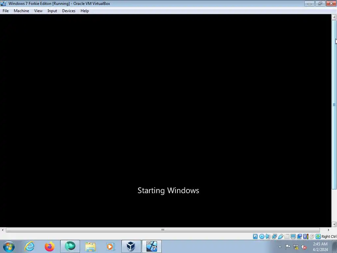Image resolution: width=337 pixels, height=253 pixels.
Task: Click the mouse integration status icon
Action: [x=312, y=237]
